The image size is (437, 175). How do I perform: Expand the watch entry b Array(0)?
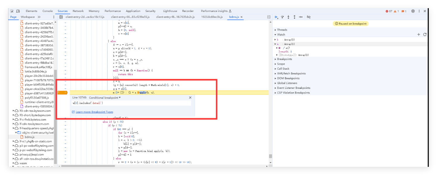point(275,40)
